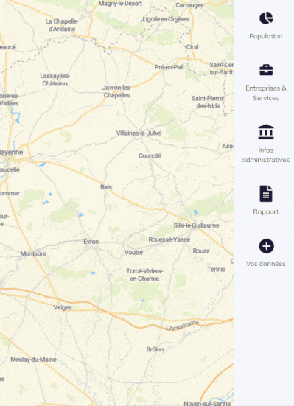294x406 pixels.
Task: Open the Rapport document icon
Action: (x=266, y=193)
